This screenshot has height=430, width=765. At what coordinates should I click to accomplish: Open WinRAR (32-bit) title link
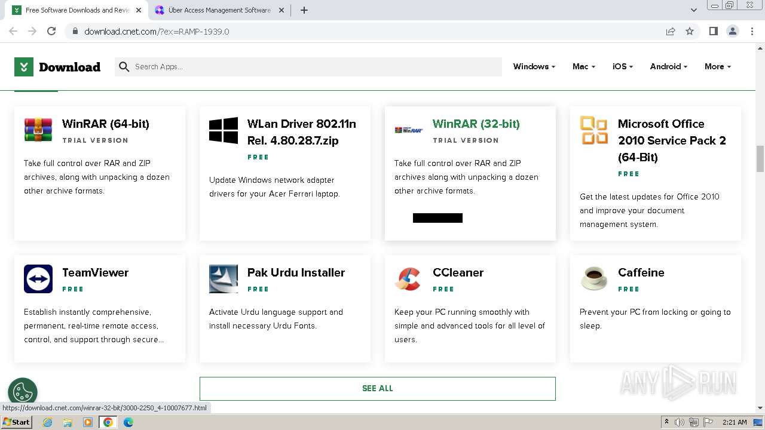pos(476,124)
